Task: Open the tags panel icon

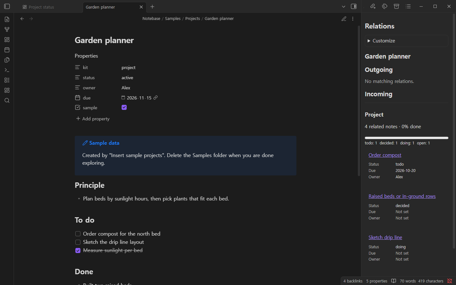Action: [385, 6]
